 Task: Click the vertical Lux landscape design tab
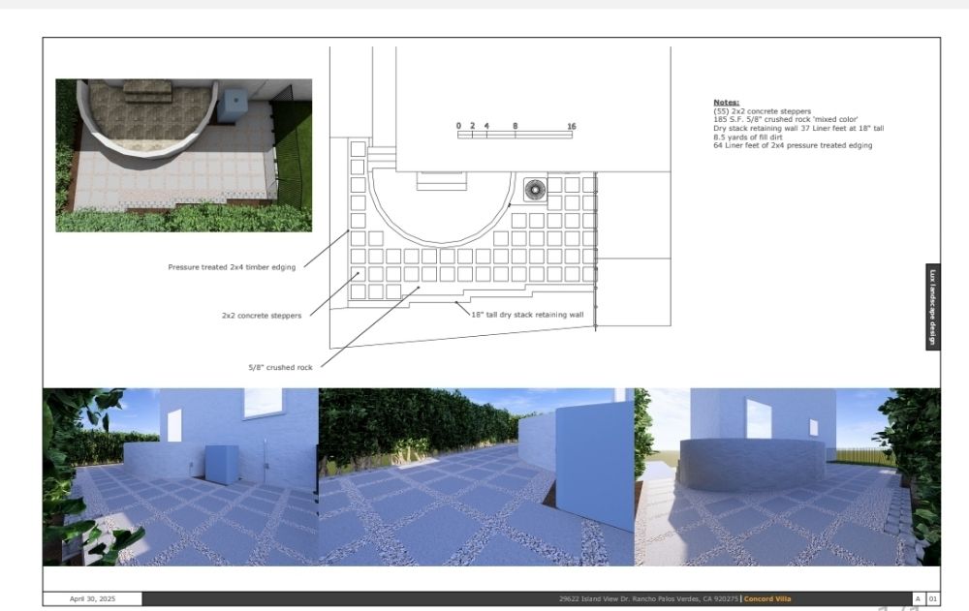(x=932, y=307)
